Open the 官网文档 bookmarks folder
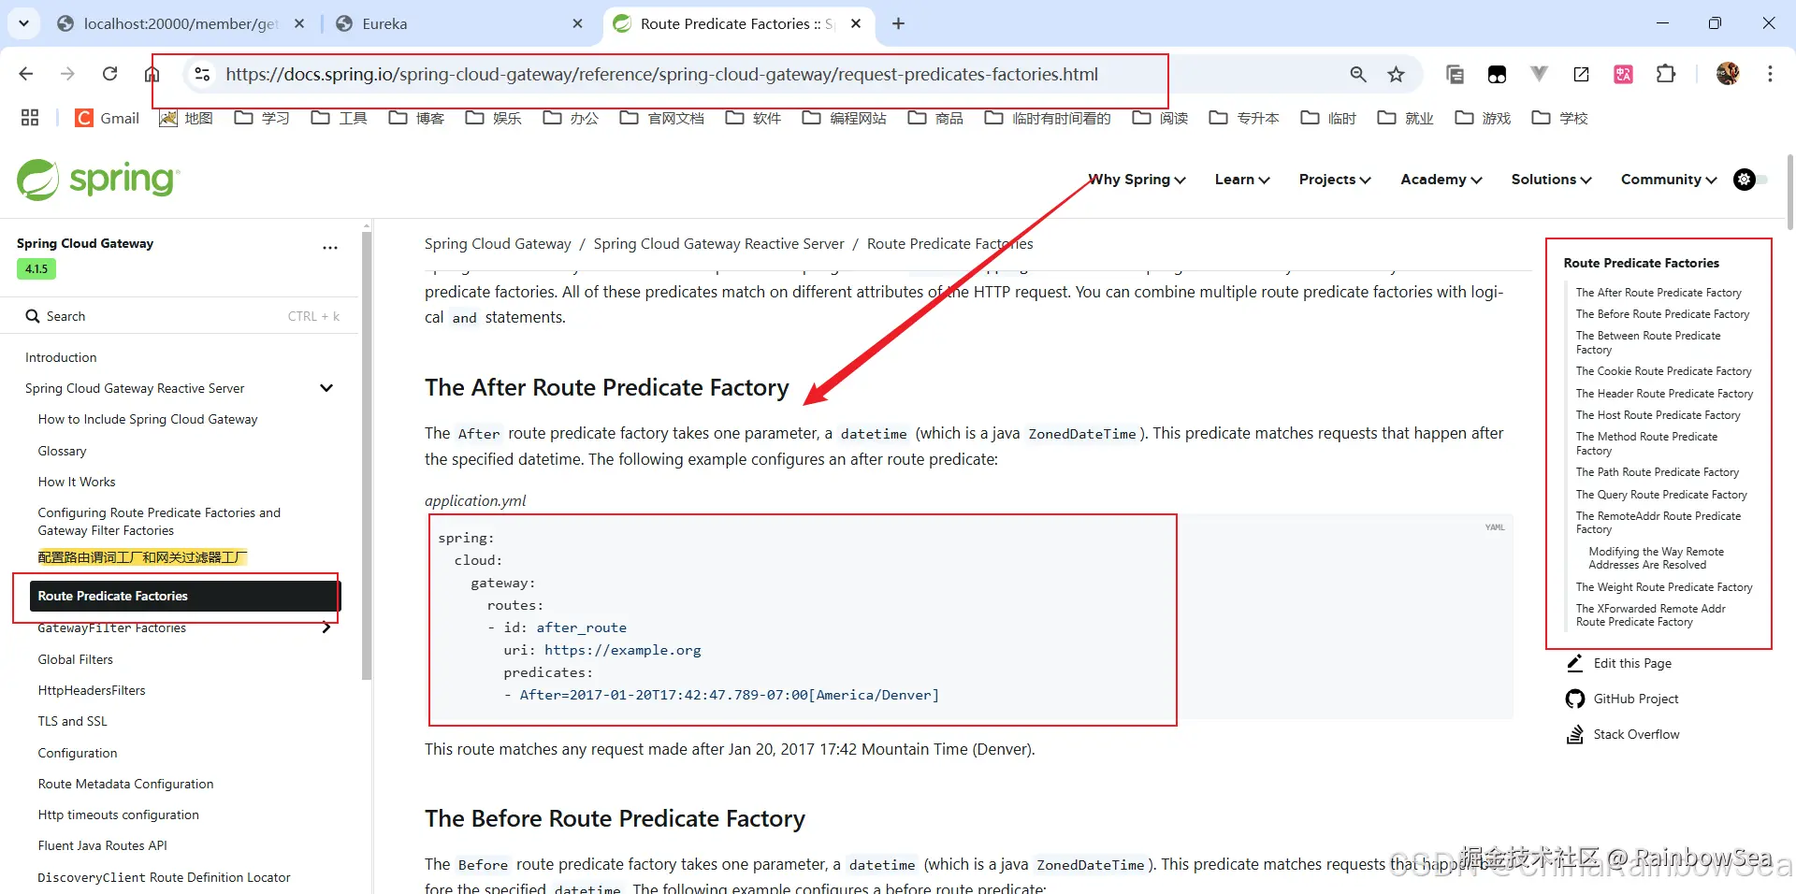Screen dimensions: 1796x894 click(661, 118)
